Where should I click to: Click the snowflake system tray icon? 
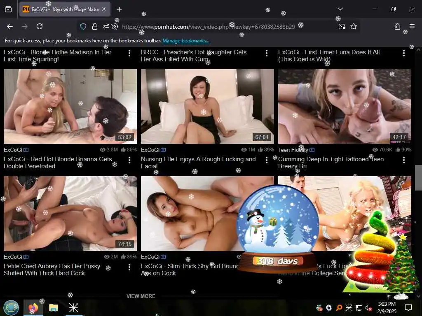349,308
